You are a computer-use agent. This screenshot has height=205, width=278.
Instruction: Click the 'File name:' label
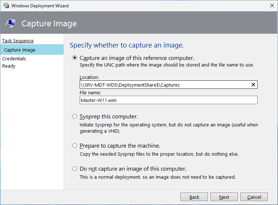(x=90, y=93)
